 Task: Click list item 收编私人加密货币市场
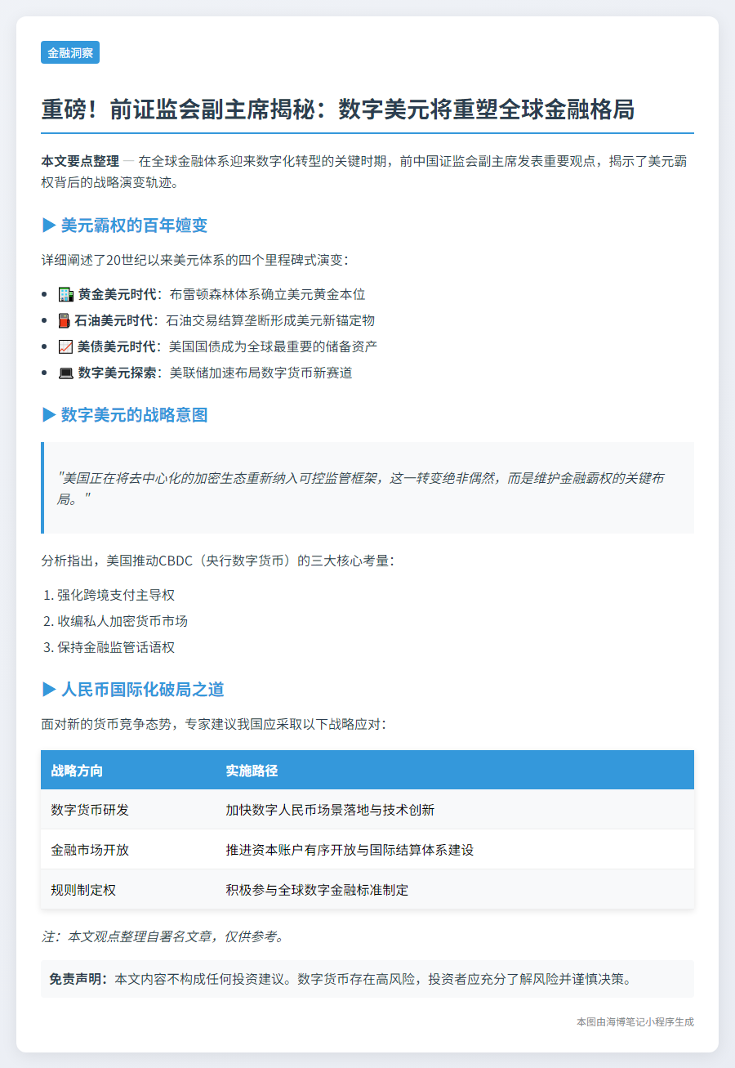[x=122, y=621]
